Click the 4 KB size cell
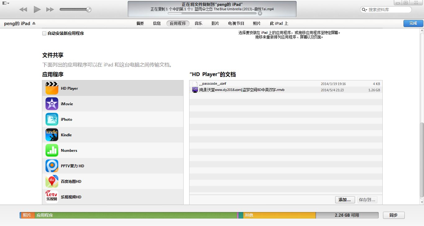The height and width of the screenshot is (226, 424). point(376,84)
